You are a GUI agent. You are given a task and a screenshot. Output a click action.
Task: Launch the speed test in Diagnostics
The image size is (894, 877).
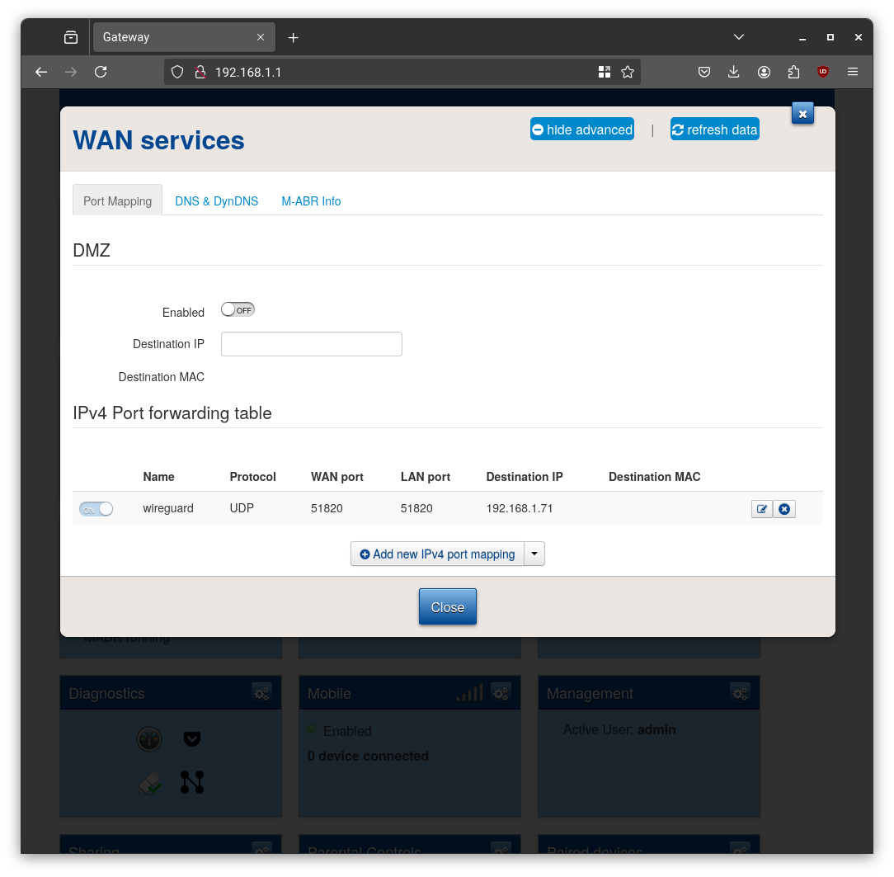149,738
